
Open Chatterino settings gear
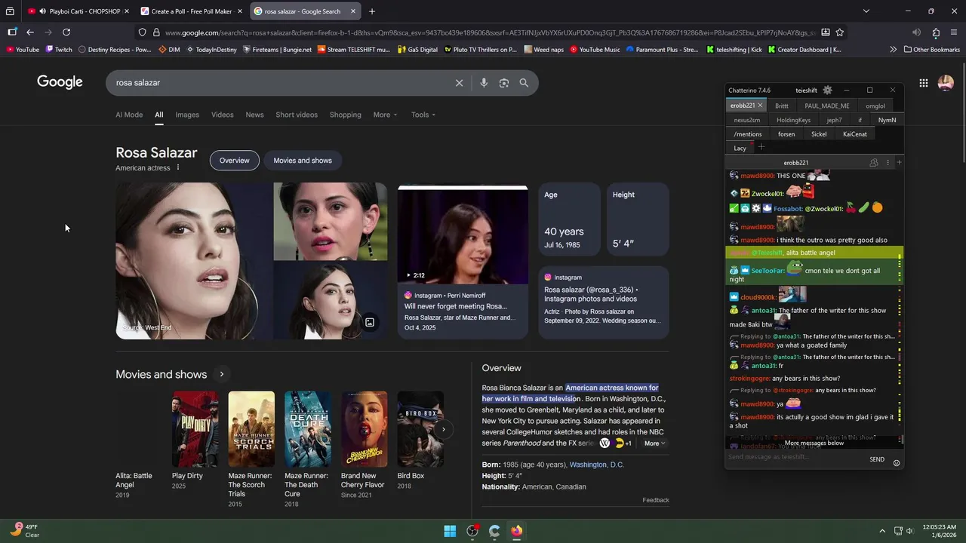coord(827,90)
